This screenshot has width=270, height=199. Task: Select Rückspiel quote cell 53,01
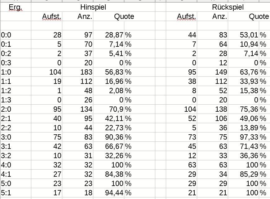243,35
